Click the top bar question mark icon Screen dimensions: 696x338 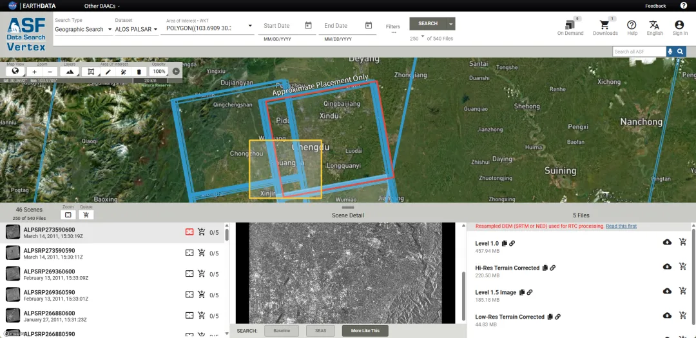click(684, 6)
